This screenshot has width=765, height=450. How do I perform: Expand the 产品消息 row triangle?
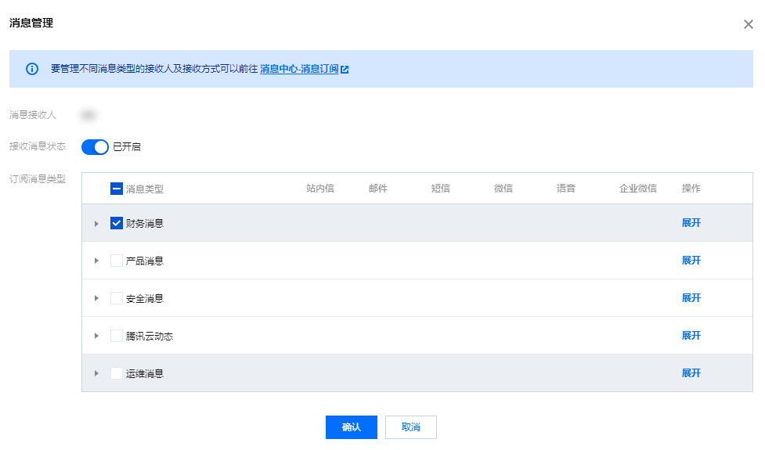97,261
